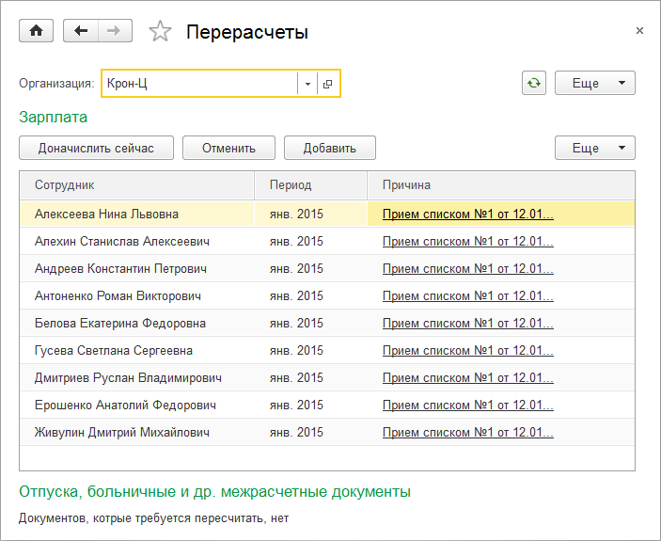Add Перерасчеты to favorites with star
The height and width of the screenshot is (541, 661).
[161, 32]
